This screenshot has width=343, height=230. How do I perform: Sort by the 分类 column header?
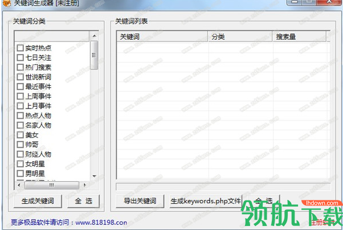[x=240, y=36]
